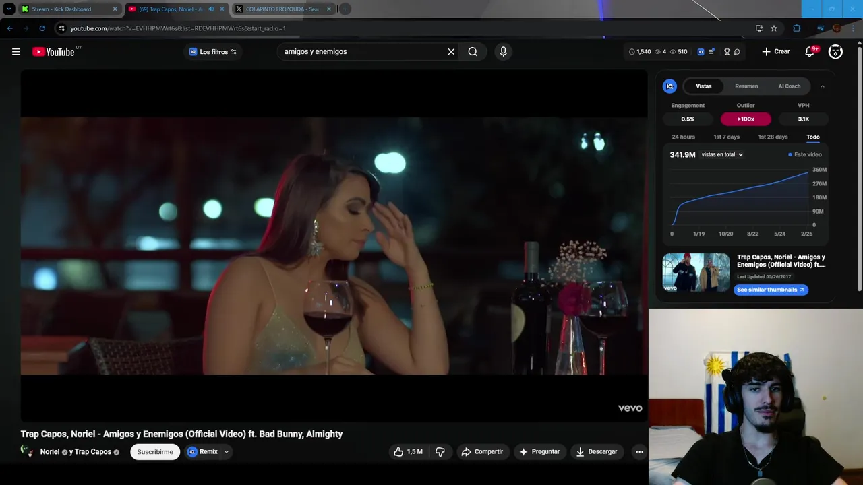Run search with the magnifying glass icon
The width and height of the screenshot is (863, 485).
point(473,51)
